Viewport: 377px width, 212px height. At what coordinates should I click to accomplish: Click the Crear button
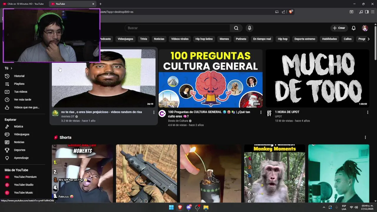click(x=339, y=28)
